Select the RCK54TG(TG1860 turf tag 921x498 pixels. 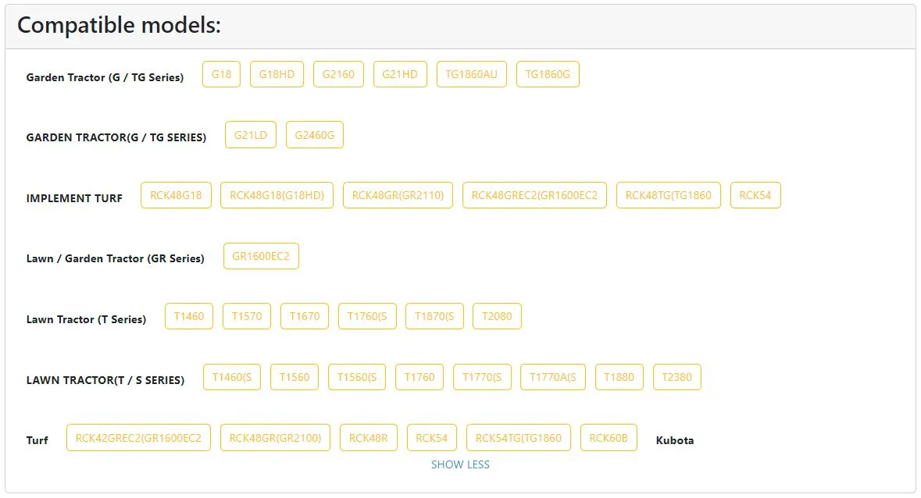click(519, 438)
